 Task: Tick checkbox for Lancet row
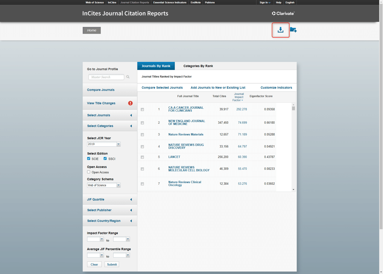point(142,157)
